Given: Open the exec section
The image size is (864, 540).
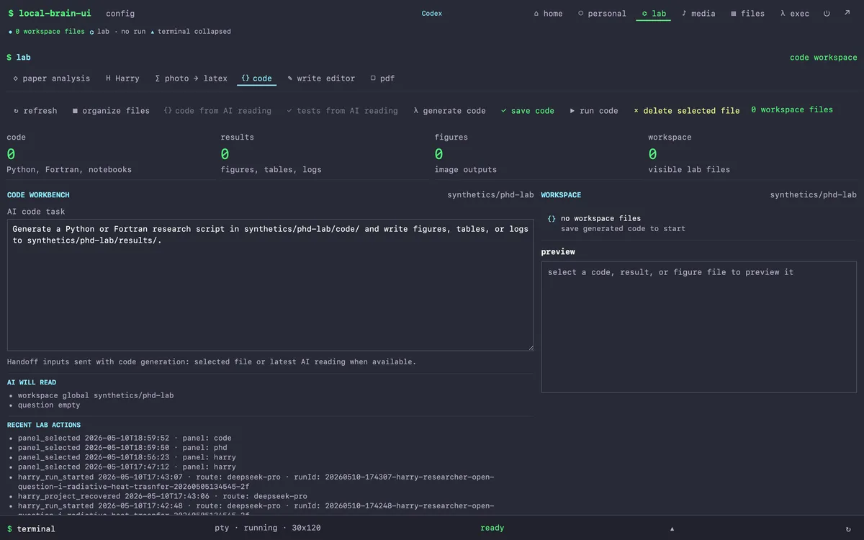Looking at the screenshot, I should click(x=794, y=14).
